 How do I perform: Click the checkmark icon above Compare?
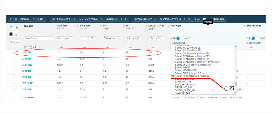(x=17, y=34)
